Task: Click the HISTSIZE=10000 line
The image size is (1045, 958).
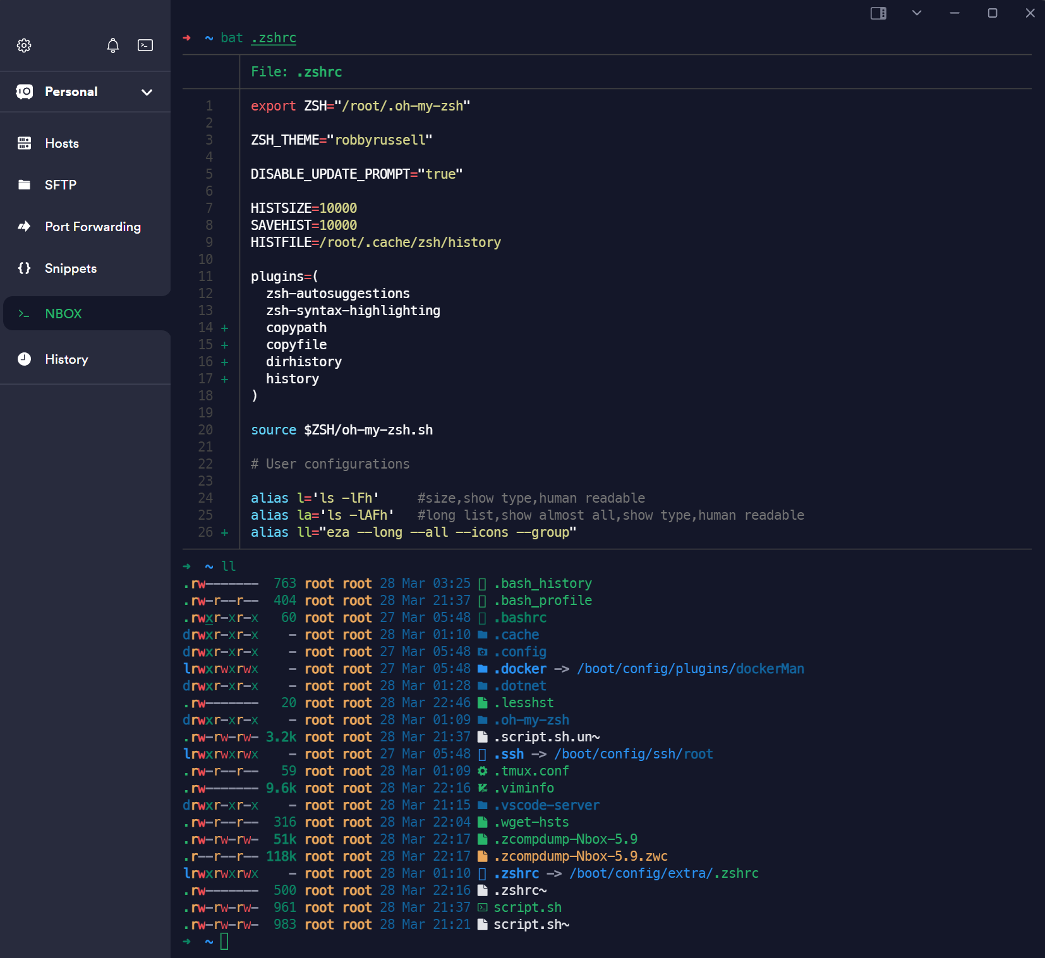Action: pos(304,208)
